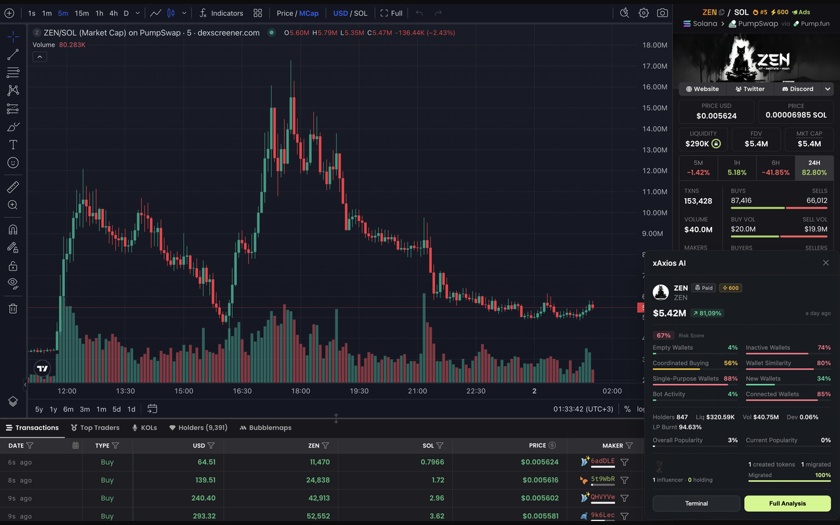This screenshot has height=525, width=840.
Task: Switch chart to Price mode
Action: click(285, 13)
